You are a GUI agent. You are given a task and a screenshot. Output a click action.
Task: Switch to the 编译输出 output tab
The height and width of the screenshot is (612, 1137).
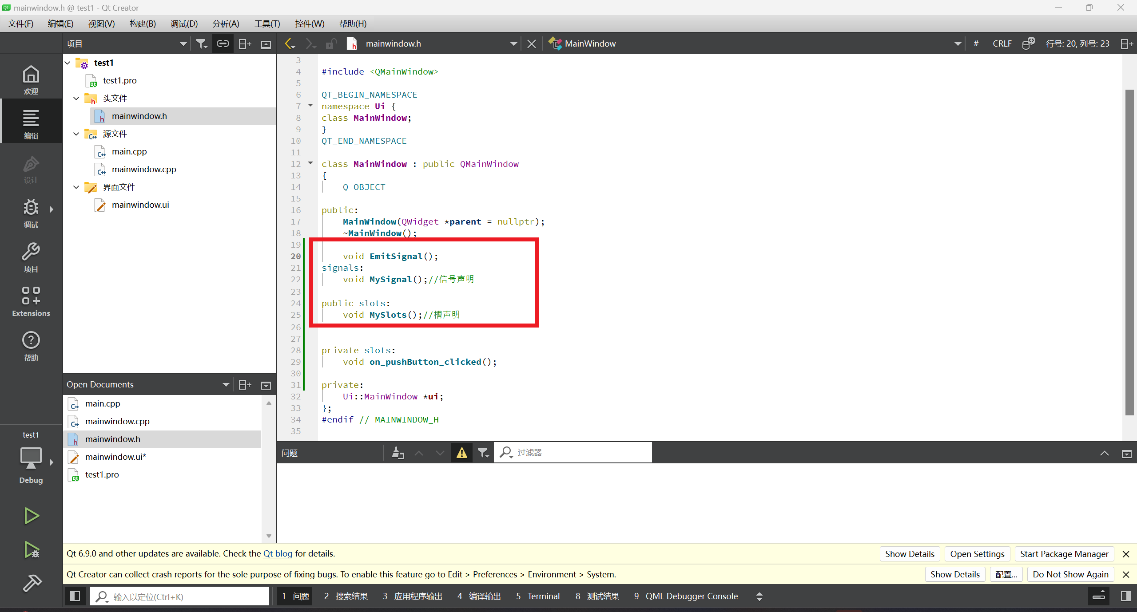click(x=479, y=596)
